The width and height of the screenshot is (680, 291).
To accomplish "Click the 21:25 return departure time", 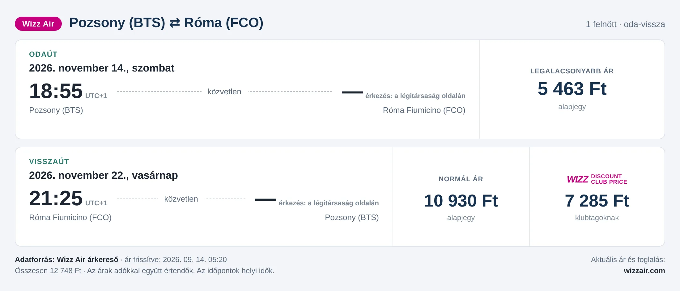I will pos(56,199).
